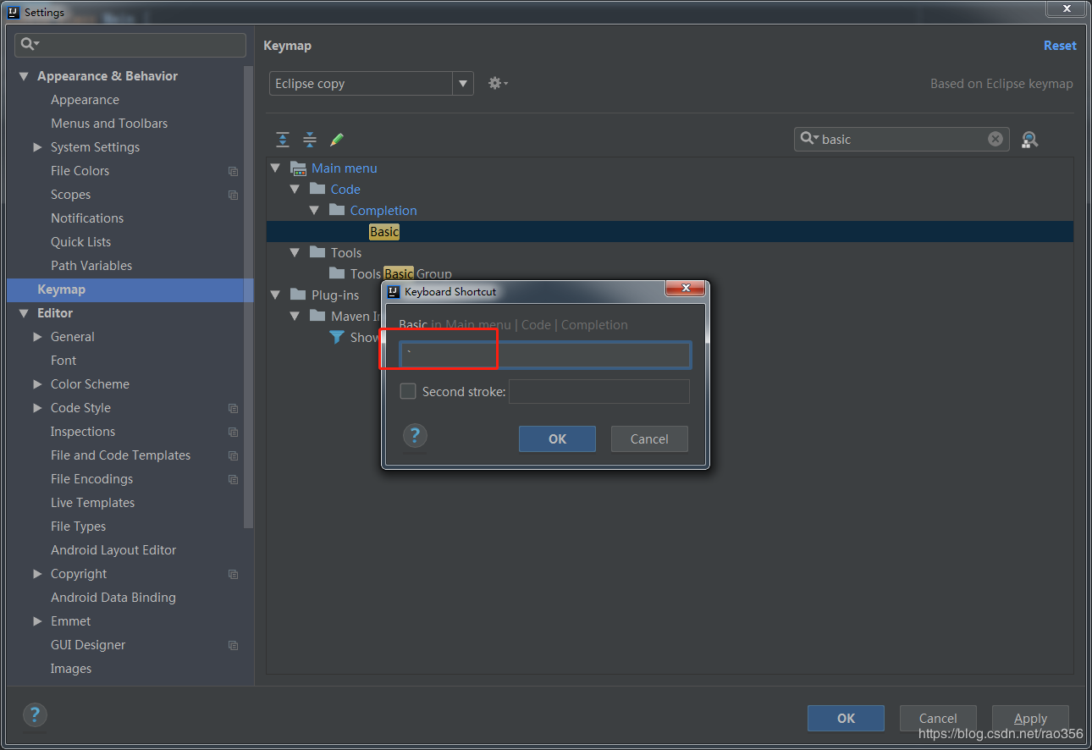This screenshot has height=750, width=1092.
Task: Open the Images settings page
Action: [x=71, y=669]
